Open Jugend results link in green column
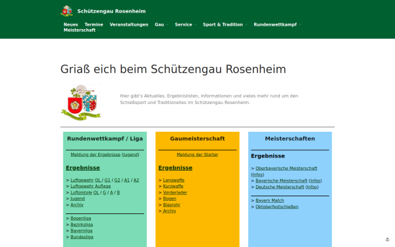Screen dimensions: 395x247 coord(78,199)
